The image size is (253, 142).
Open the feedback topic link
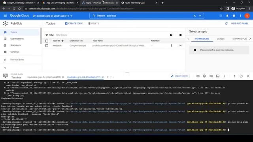tap(57, 46)
